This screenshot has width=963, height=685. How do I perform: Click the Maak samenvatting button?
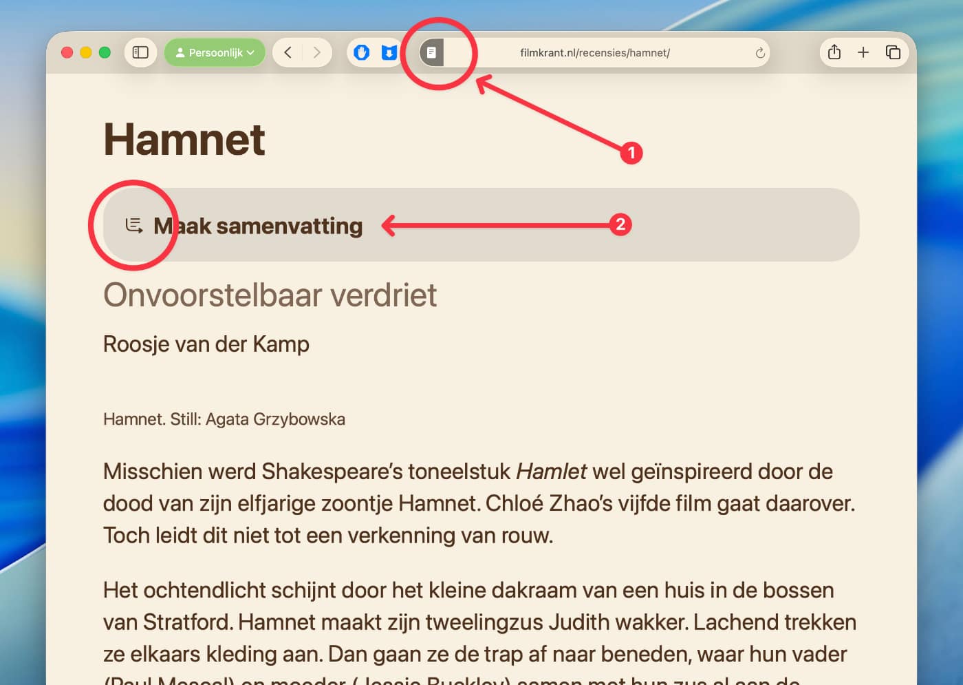point(258,225)
